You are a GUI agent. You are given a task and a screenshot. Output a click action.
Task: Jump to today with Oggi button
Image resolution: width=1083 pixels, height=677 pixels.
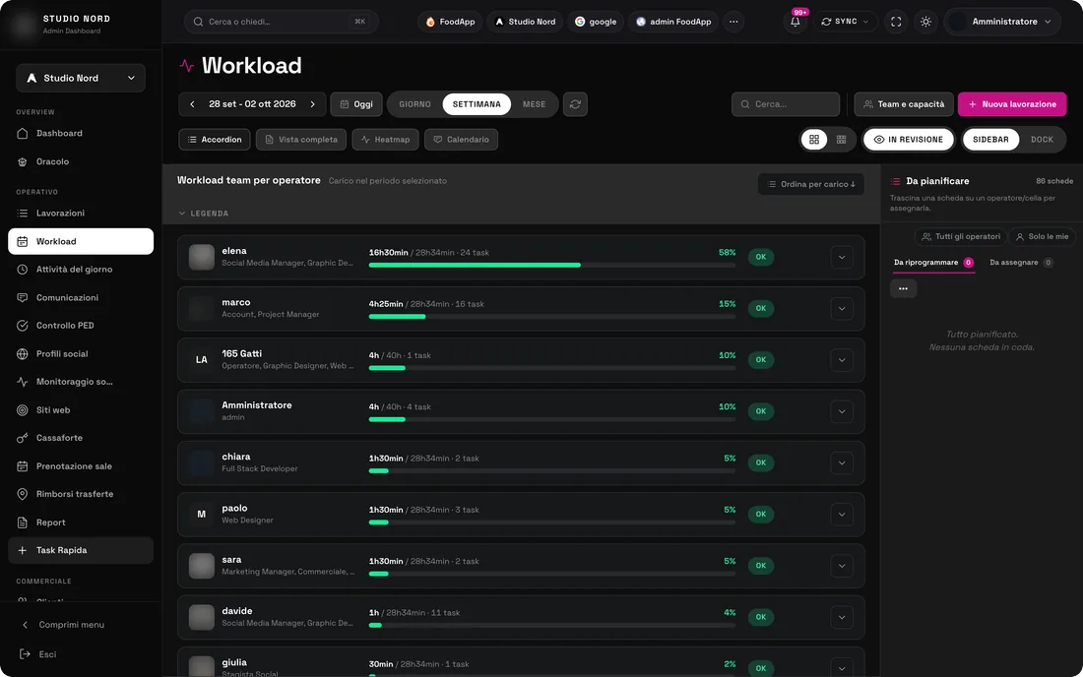click(x=356, y=104)
